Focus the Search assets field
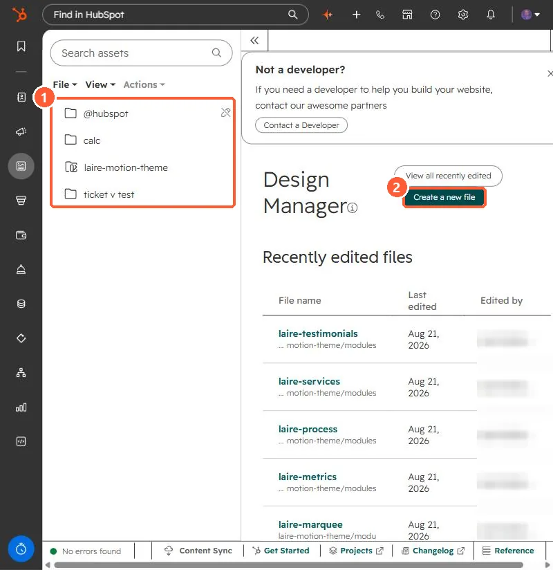The width and height of the screenshot is (553, 570). point(141,53)
